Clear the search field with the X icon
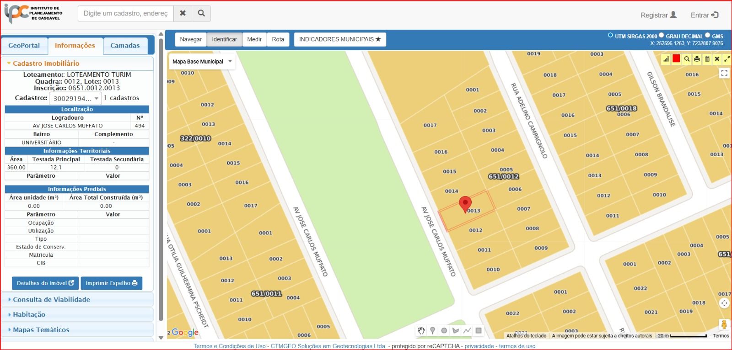 pyautogui.click(x=183, y=13)
